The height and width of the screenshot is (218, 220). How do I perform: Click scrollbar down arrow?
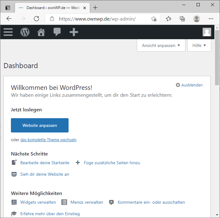pyautogui.click(x=217, y=215)
